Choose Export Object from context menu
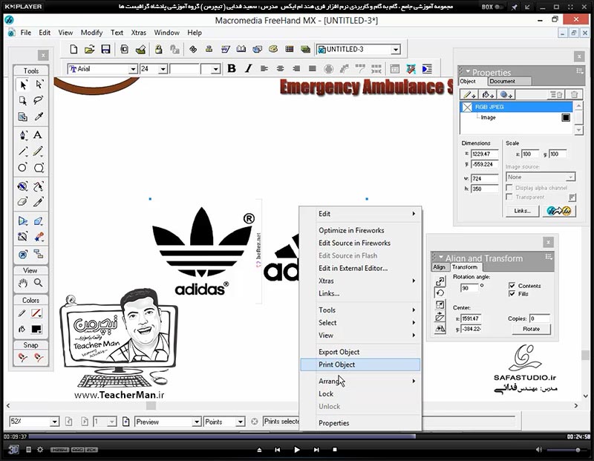Image resolution: width=594 pixels, height=461 pixels. pyautogui.click(x=360, y=352)
